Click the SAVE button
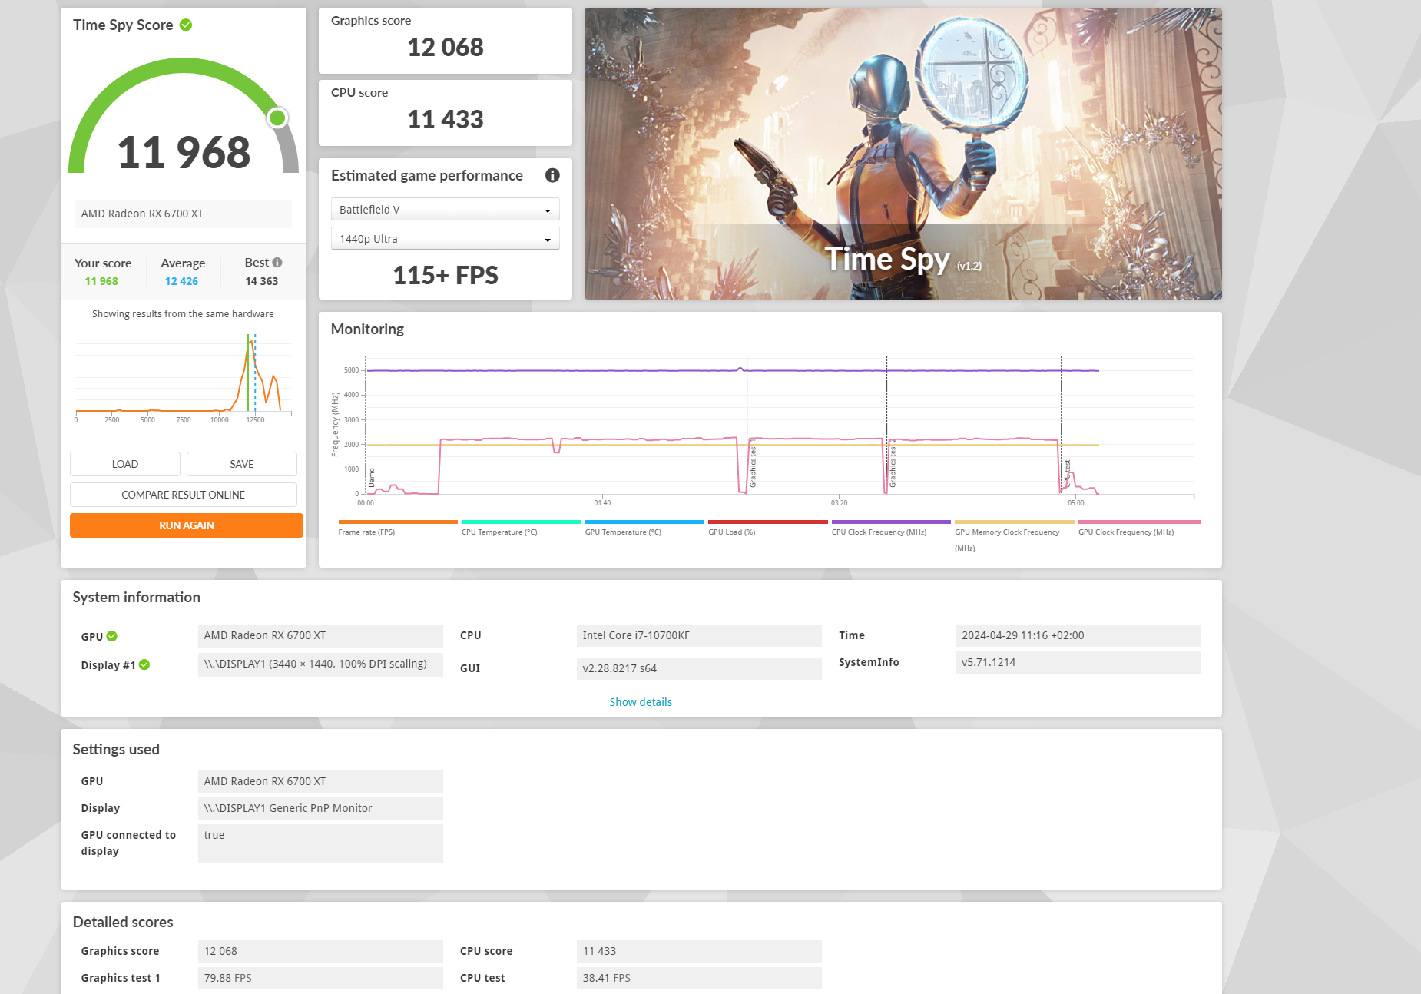The image size is (1421, 994). (x=242, y=464)
